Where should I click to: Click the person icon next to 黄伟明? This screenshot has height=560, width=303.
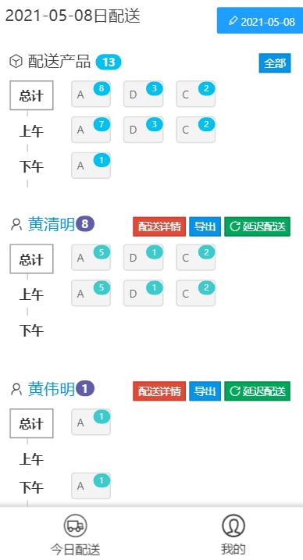click(x=16, y=389)
